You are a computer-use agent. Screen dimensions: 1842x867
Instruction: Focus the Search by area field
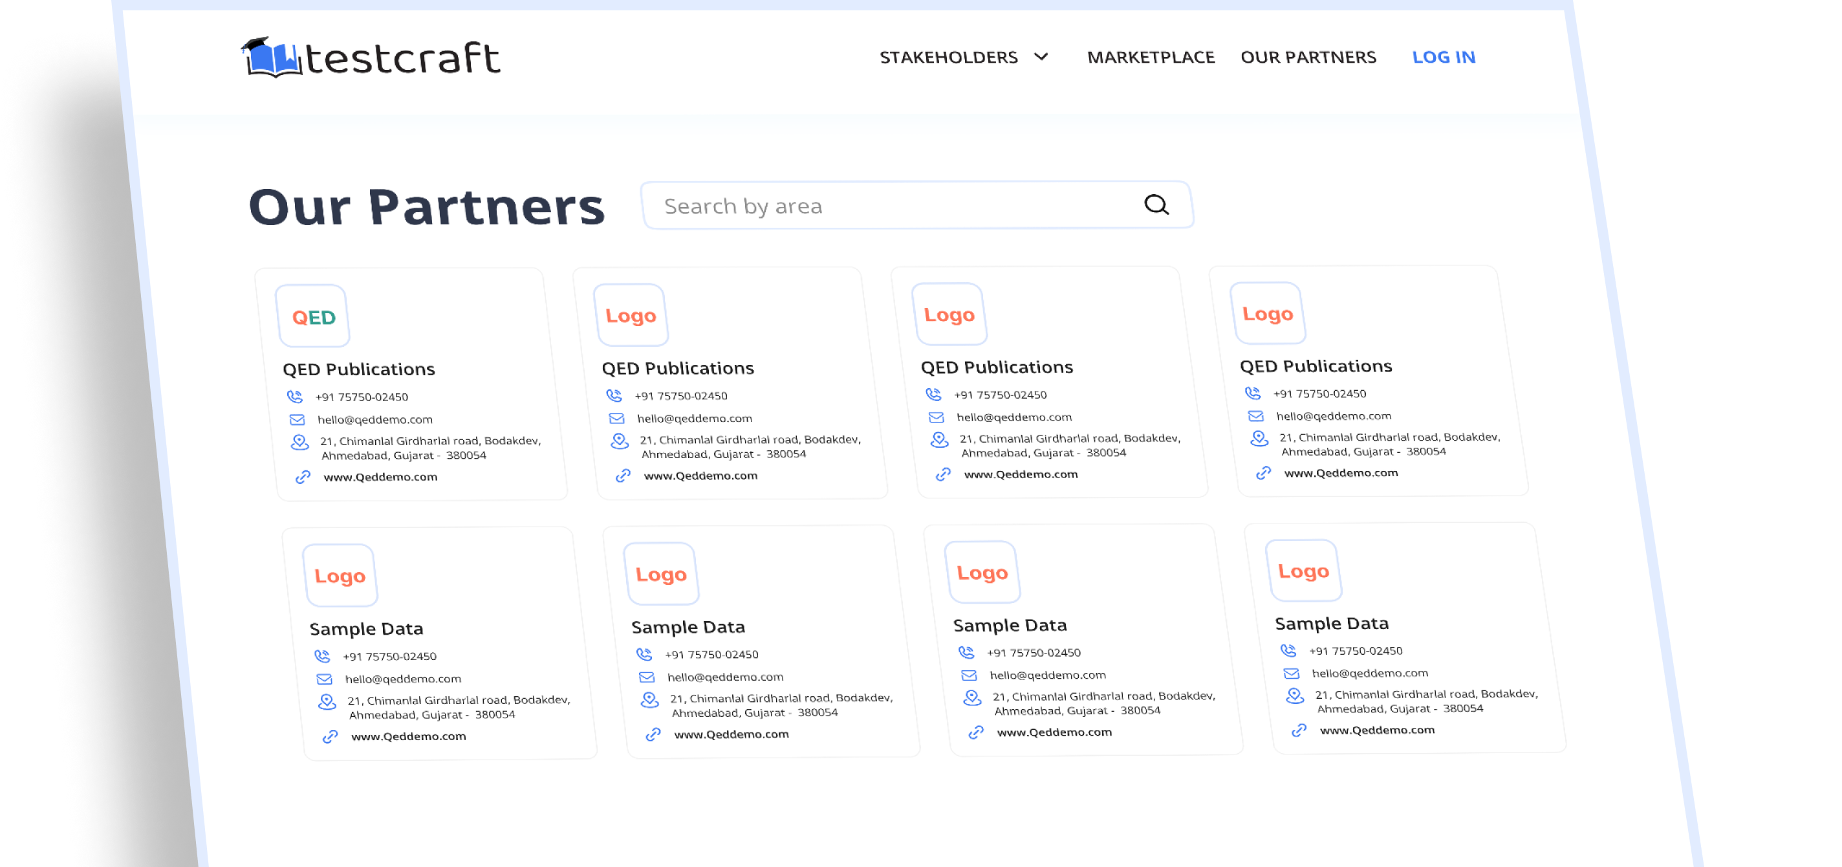pos(917,205)
